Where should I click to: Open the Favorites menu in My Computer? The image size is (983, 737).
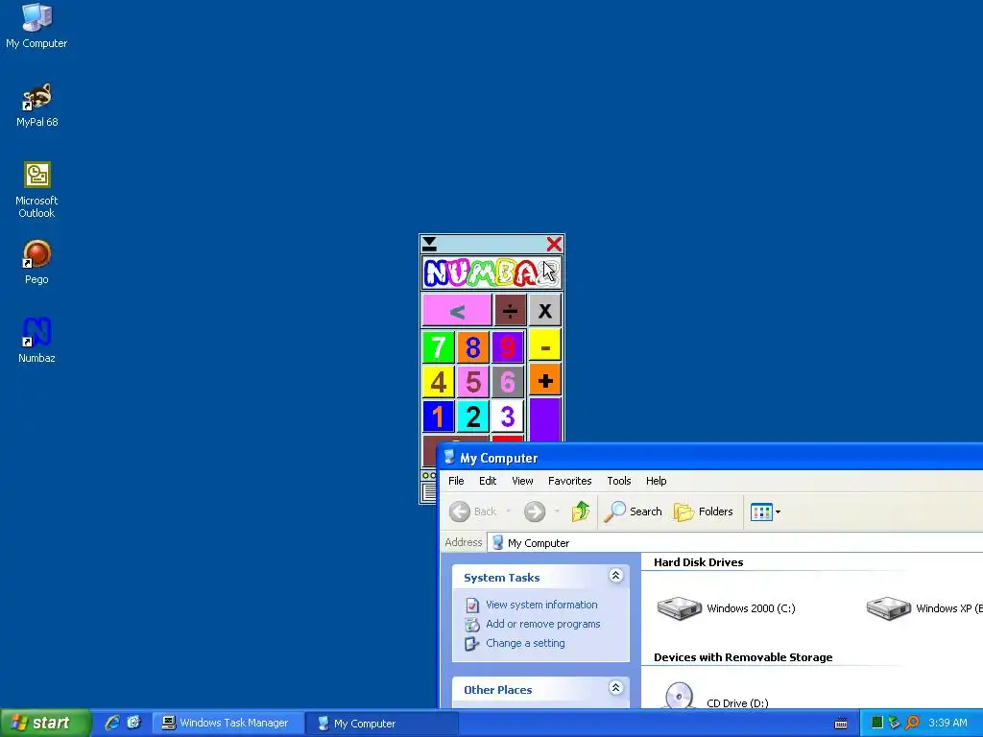pos(570,481)
